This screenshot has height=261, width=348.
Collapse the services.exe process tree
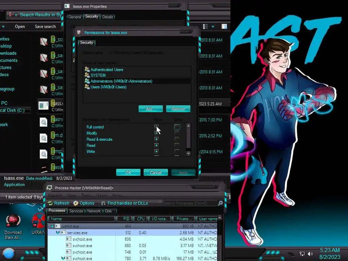point(58,232)
